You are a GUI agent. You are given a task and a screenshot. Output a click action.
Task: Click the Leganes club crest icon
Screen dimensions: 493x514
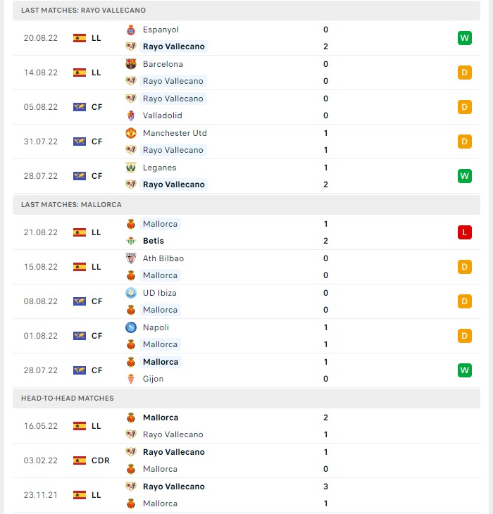click(x=131, y=168)
